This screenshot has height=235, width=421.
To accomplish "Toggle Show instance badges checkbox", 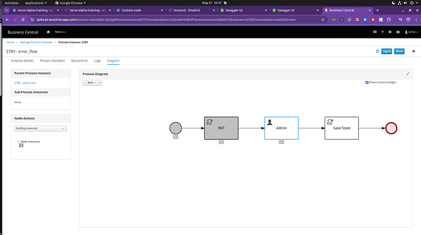I will pyautogui.click(x=367, y=82).
